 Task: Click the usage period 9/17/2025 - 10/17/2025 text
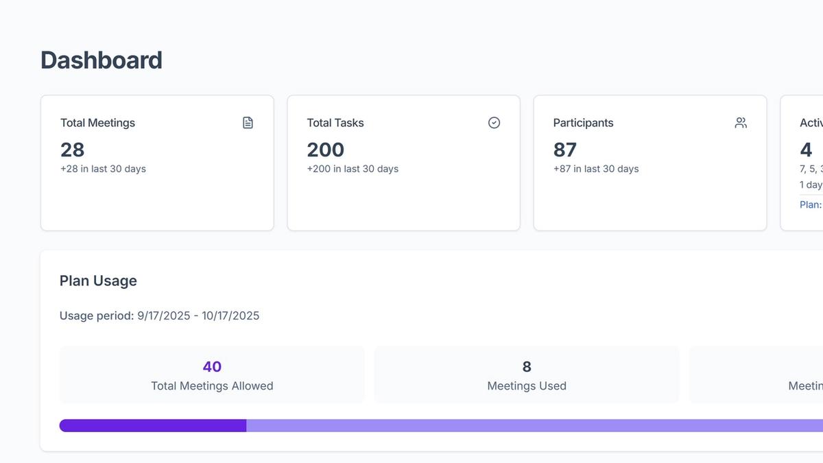click(x=160, y=316)
